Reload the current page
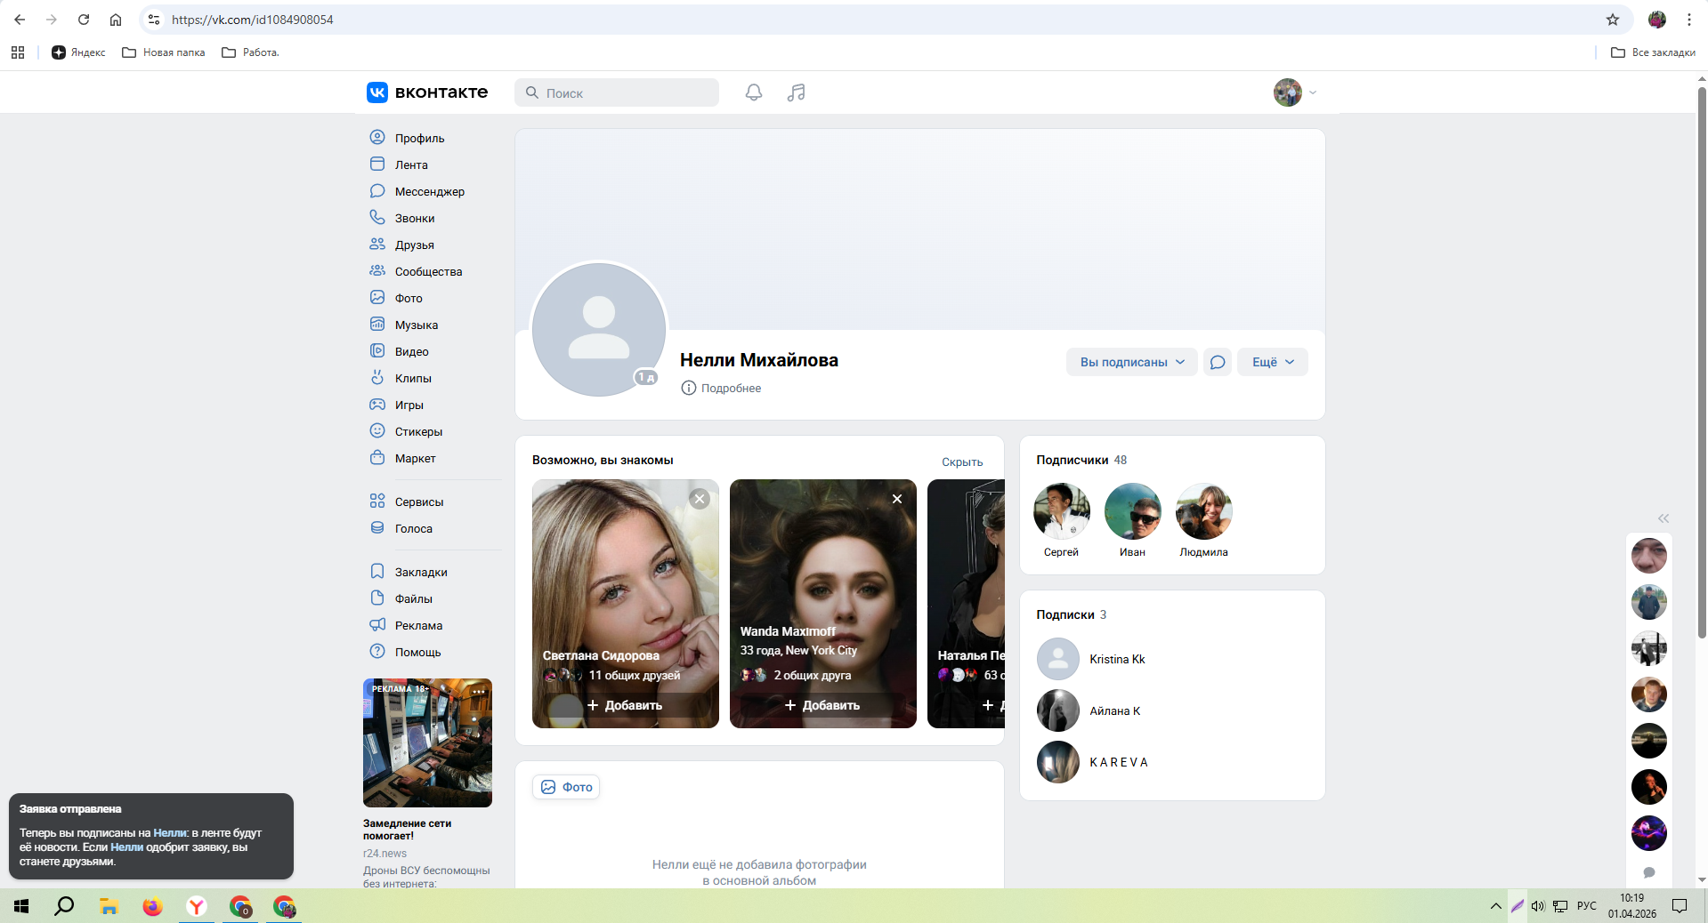Image resolution: width=1708 pixels, height=923 pixels. point(84,20)
